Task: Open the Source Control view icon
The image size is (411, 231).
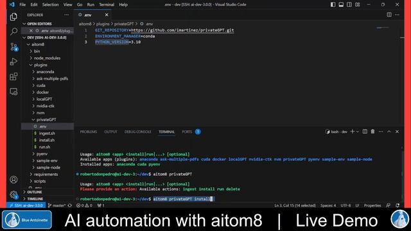Action: (x=13, y=47)
